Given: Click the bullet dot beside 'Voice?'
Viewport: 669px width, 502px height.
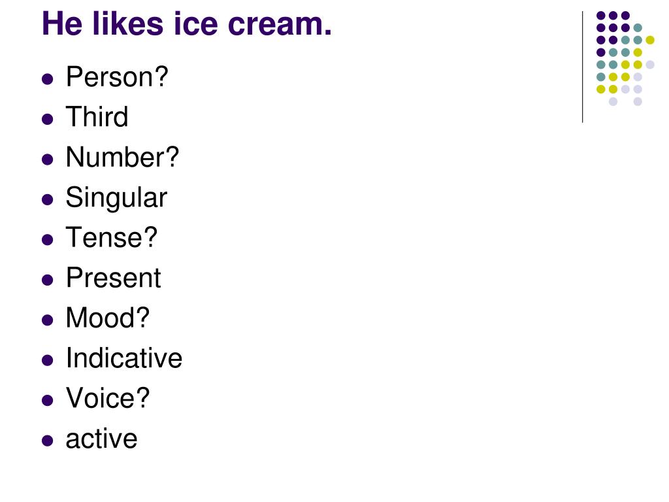Looking at the screenshot, I should [47, 401].
